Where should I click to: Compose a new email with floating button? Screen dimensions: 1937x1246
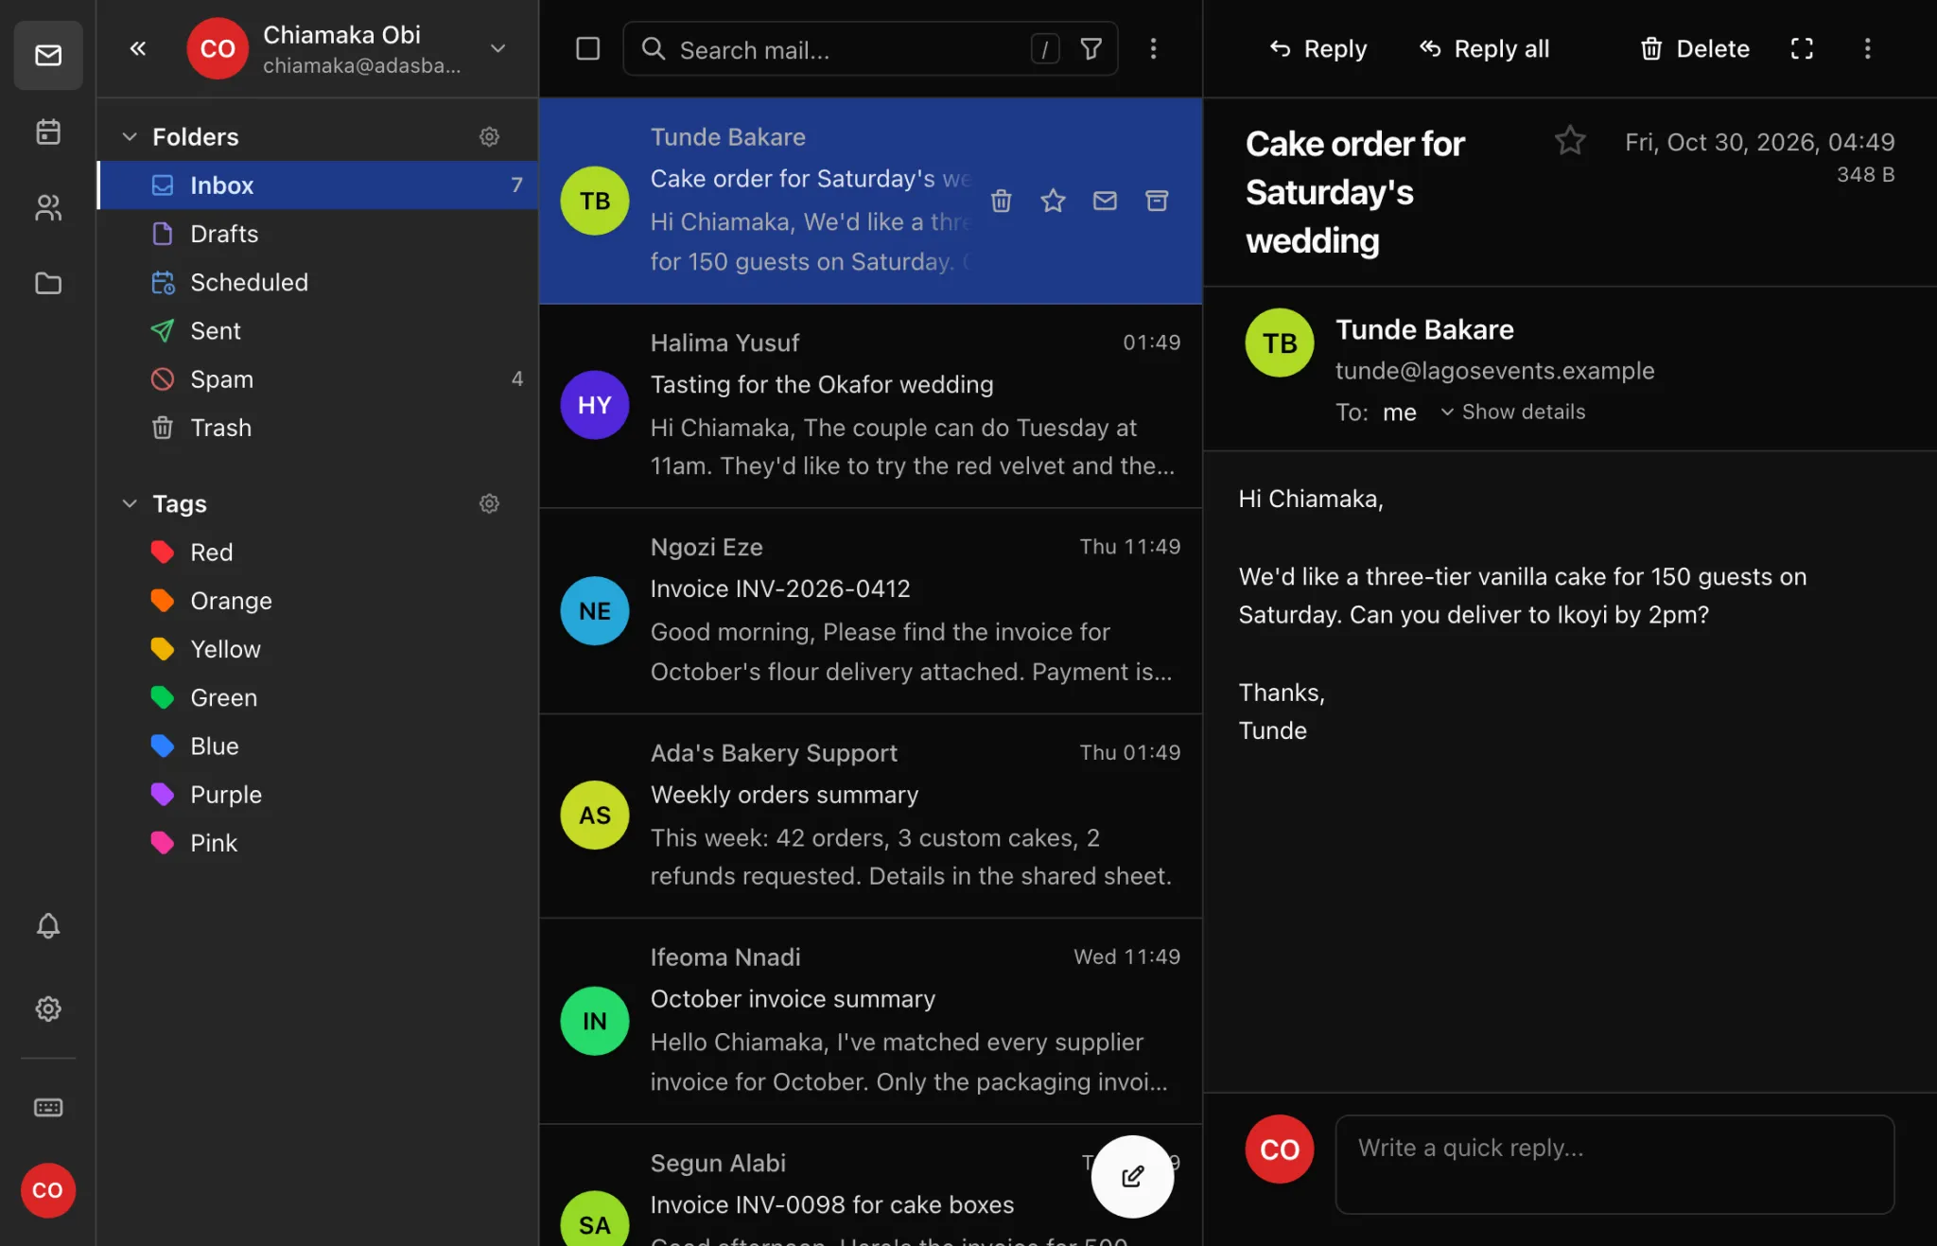(x=1132, y=1176)
